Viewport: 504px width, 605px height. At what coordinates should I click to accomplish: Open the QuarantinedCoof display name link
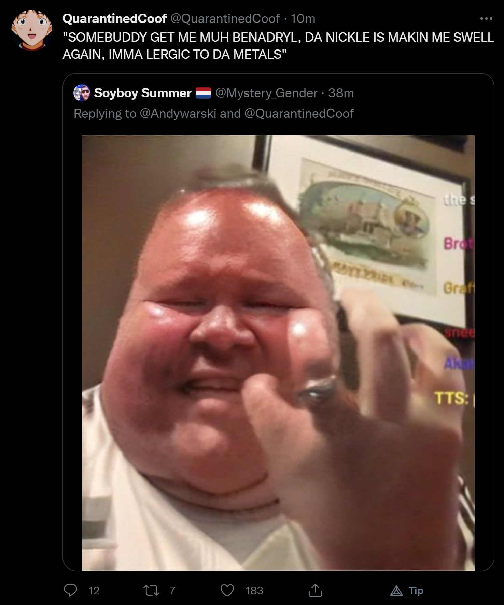[115, 18]
